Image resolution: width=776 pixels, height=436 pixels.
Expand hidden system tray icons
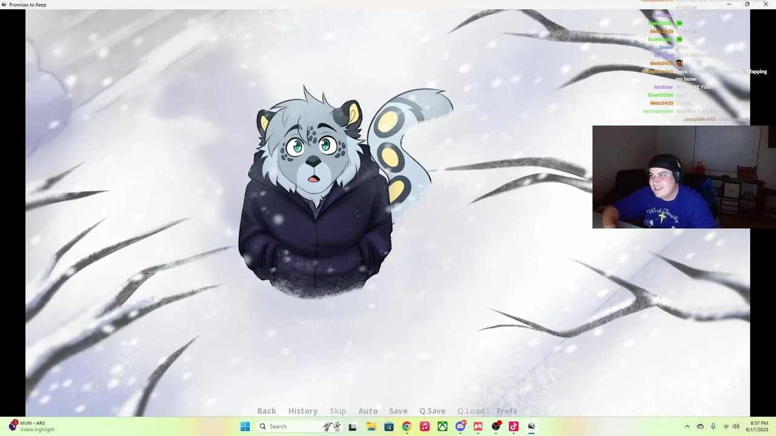687,426
